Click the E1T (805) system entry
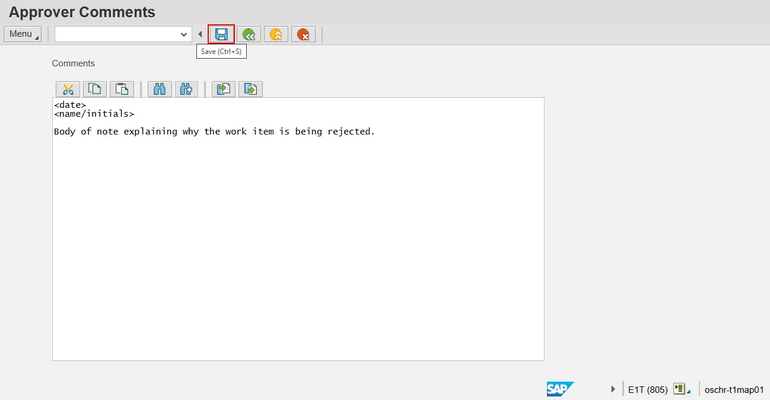 648,389
